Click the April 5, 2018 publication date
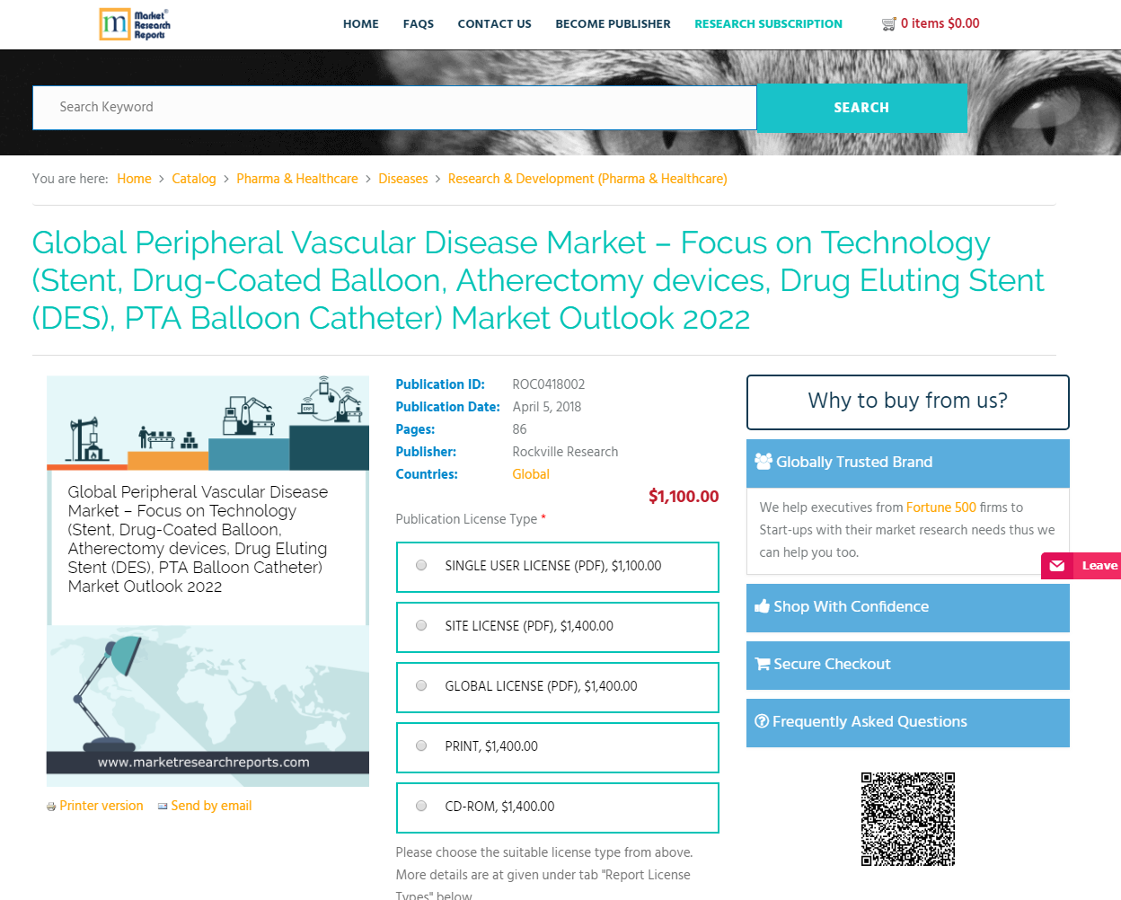Image resolution: width=1121 pixels, height=900 pixels. click(x=547, y=407)
